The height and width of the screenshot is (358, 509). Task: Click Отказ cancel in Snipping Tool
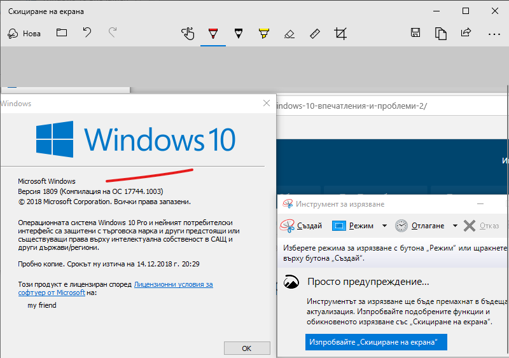(x=481, y=226)
